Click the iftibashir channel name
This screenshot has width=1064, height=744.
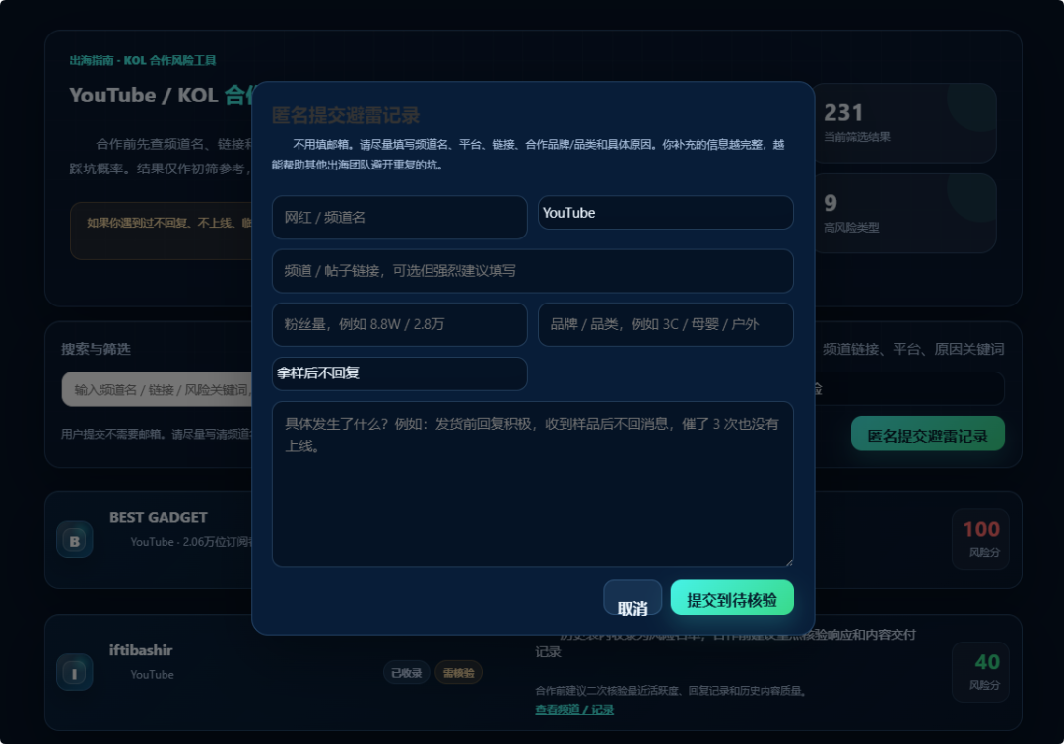pyautogui.click(x=141, y=650)
